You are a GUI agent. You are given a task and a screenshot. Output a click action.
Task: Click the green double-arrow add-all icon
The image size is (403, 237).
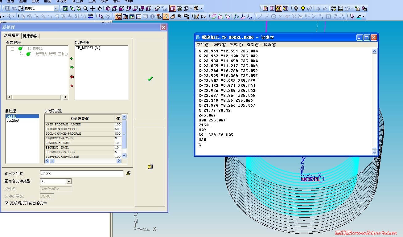click(72, 67)
